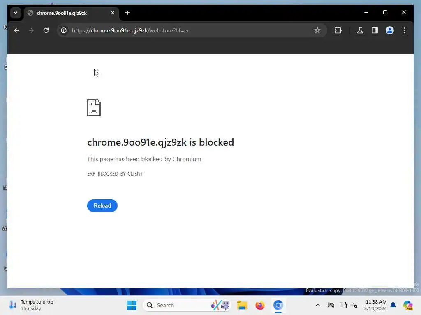This screenshot has height=315, width=421.
Task: Select the chrome.9oo91e.qjz9zk tab
Action: (x=71, y=13)
